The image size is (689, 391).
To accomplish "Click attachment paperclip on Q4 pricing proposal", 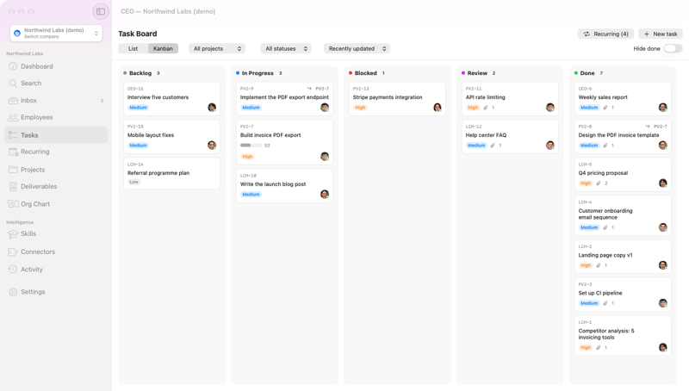I will point(598,183).
